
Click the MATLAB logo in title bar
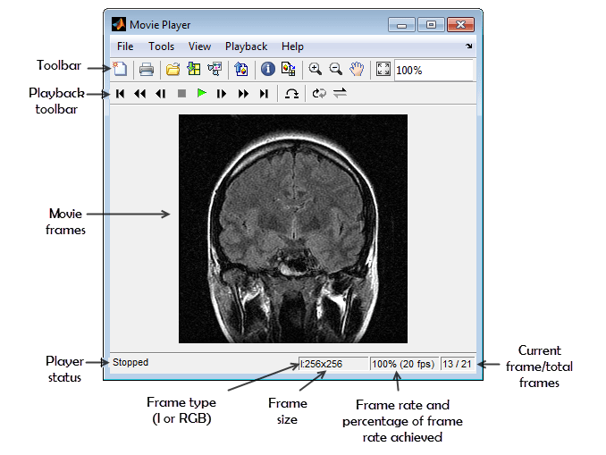[x=119, y=24]
